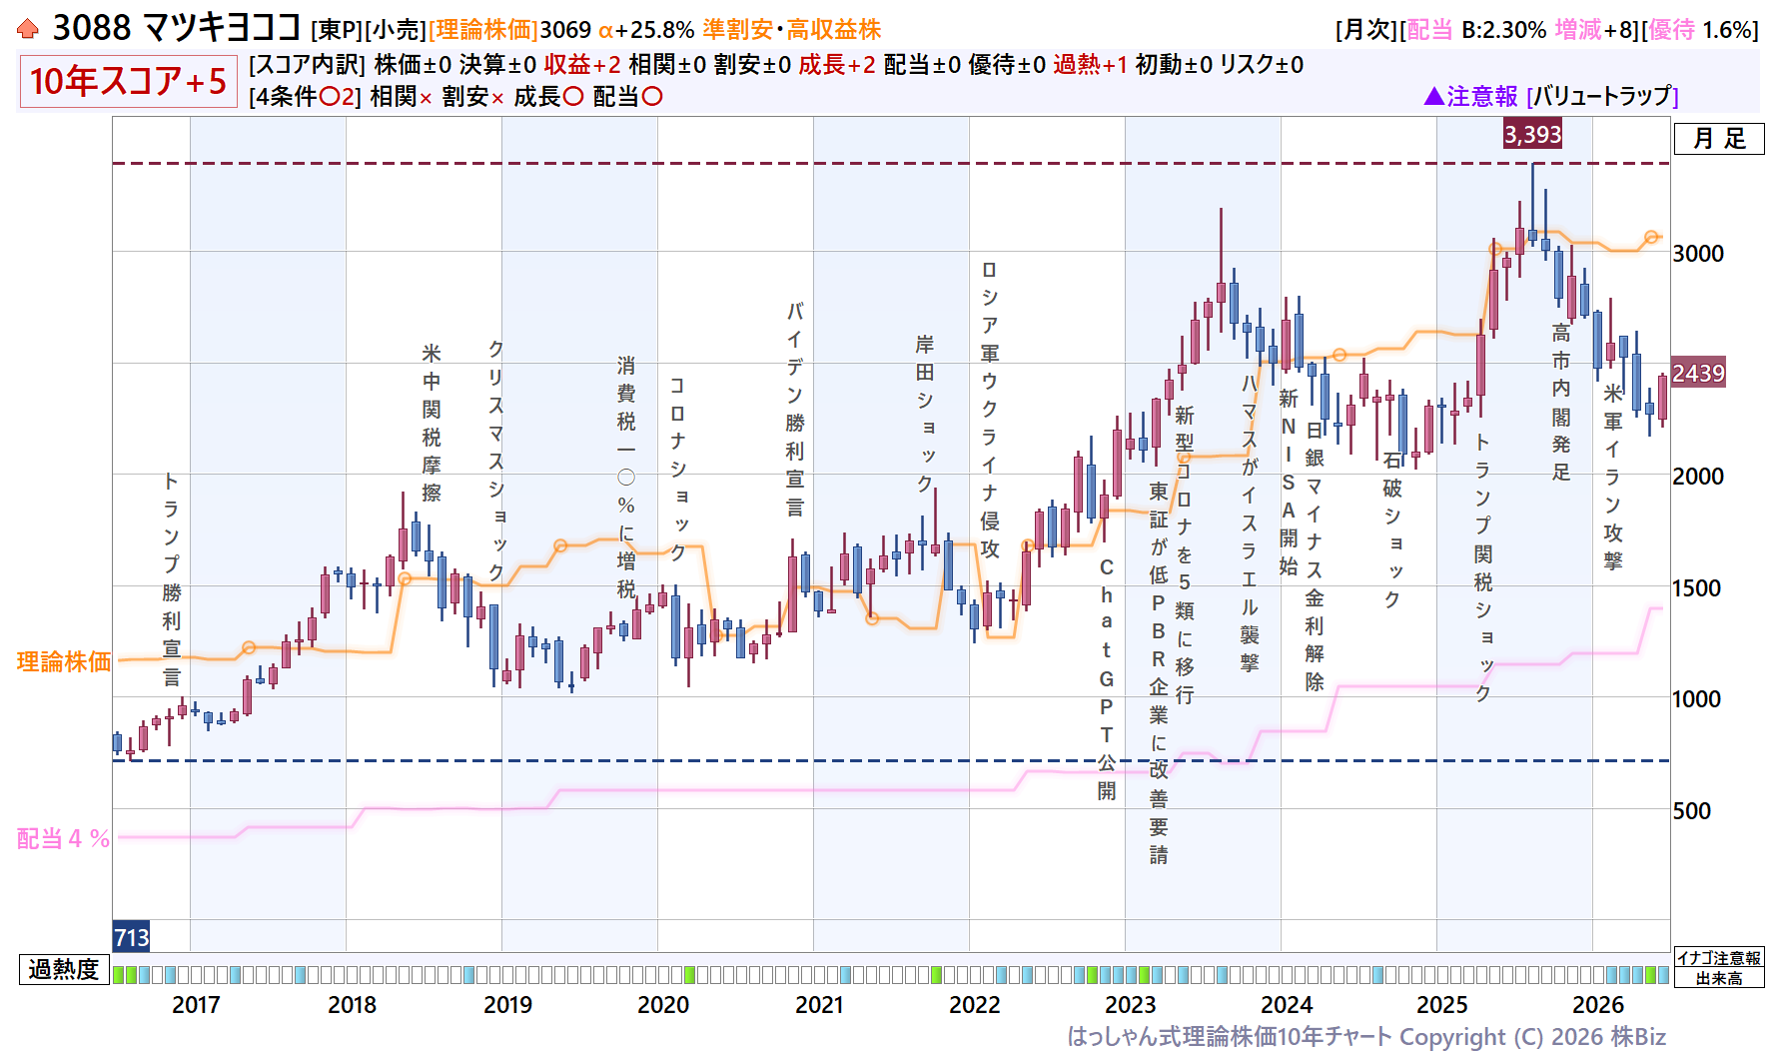Click the イナゴ注意報 box at bottom right
The width and height of the screenshot is (1778, 1053).
(x=1719, y=958)
